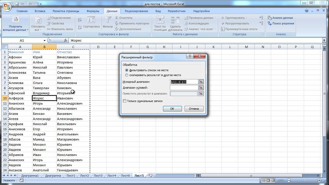Switch to sheet tab Диаграмма1

[x=30, y=175]
